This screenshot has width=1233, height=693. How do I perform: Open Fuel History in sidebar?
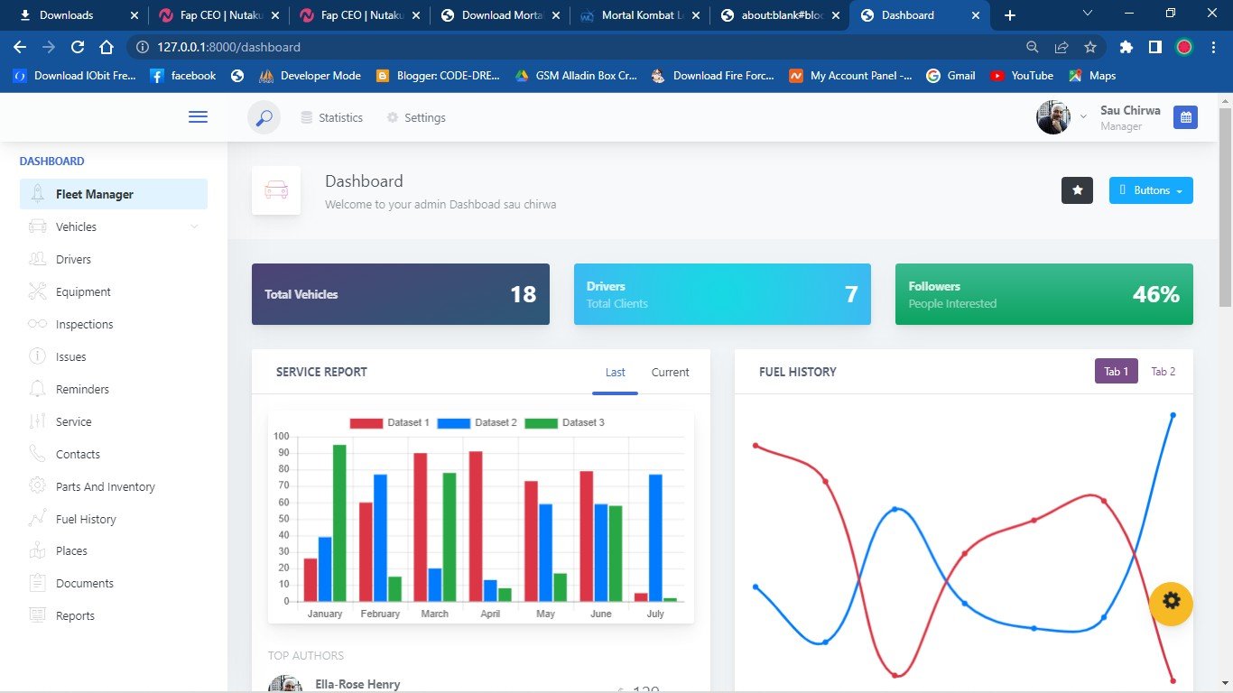[x=86, y=519]
